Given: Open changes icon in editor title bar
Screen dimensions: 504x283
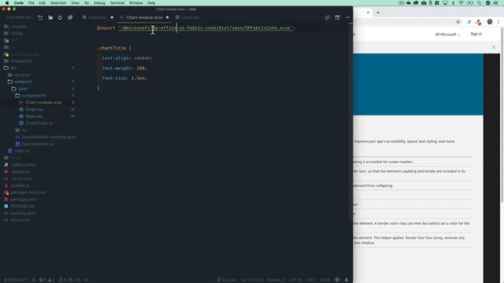Looking at the screenshot, I should click(x=328, y=17).
